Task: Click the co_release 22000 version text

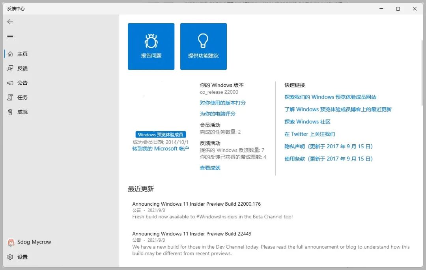Action: [x=219, y=92]
